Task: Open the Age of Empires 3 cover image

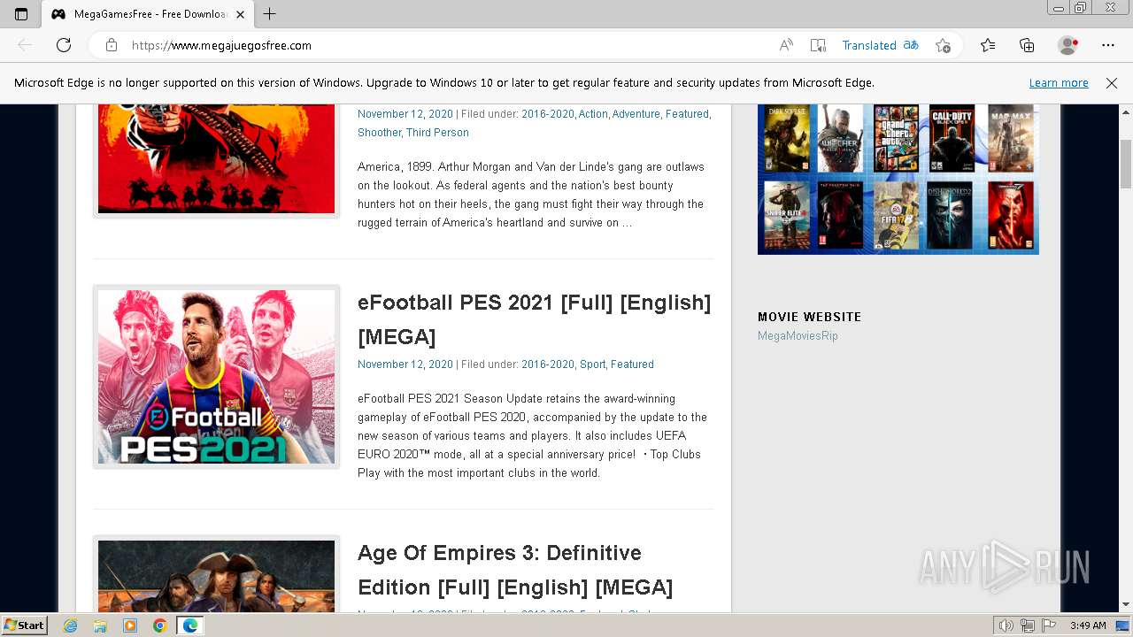Action: [x=216, y=575]
